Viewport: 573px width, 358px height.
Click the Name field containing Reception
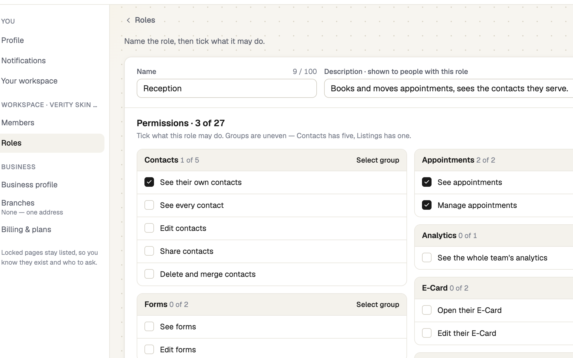[227, 88]
